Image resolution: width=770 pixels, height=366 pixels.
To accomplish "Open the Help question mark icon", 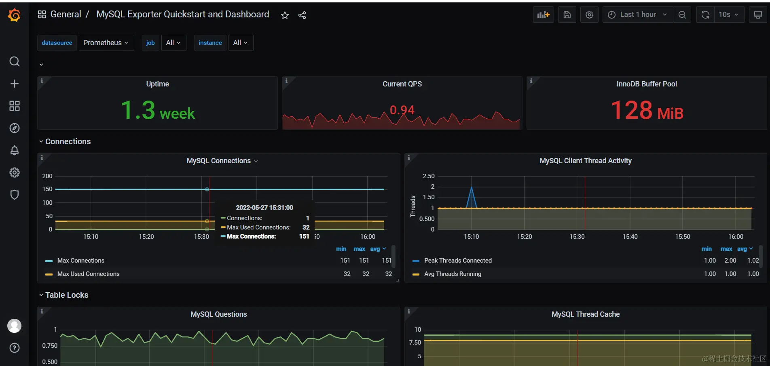I will [15, 348].
